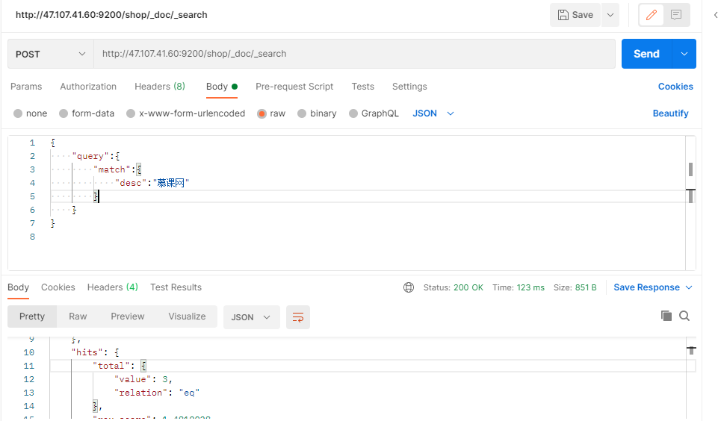Send the request

646,54
